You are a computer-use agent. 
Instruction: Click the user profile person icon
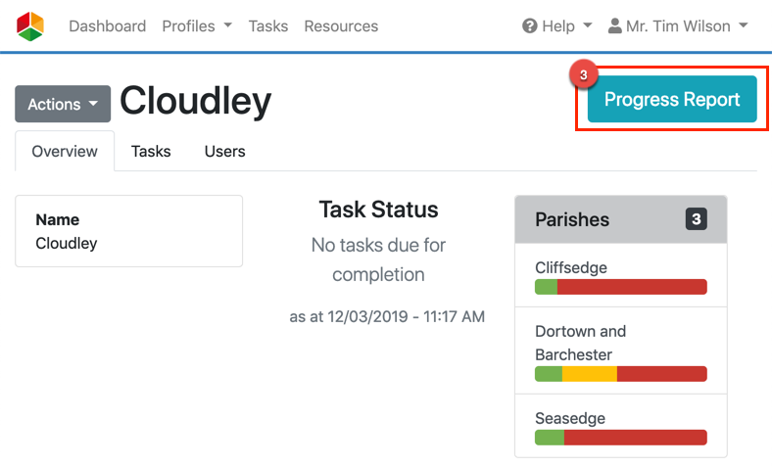tap(615, 26)
